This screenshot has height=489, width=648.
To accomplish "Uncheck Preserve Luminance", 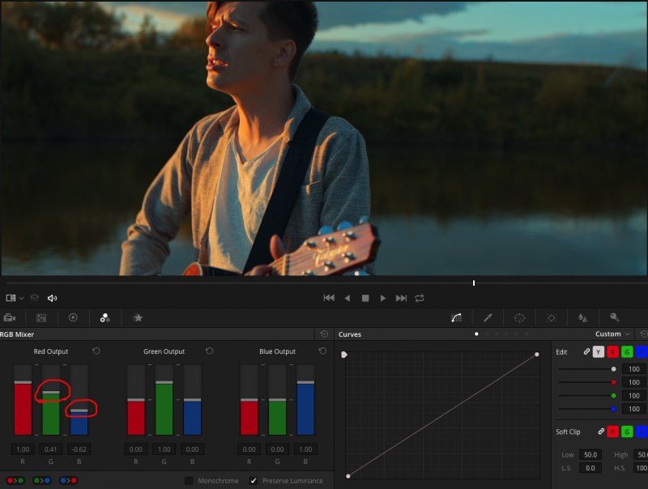I will pos(253,481).
